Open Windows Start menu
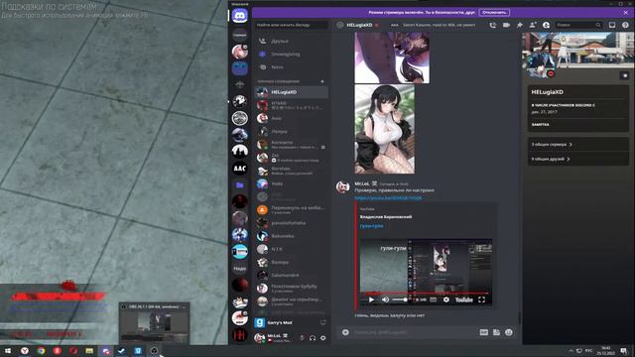 click(8, 351)
